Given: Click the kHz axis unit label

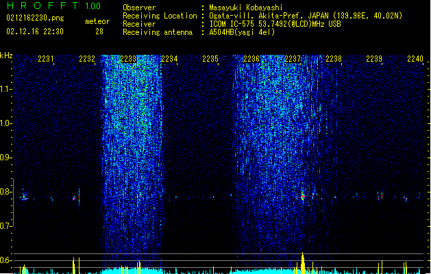Looking at the screenshot, I should click(x=6, y=55).
